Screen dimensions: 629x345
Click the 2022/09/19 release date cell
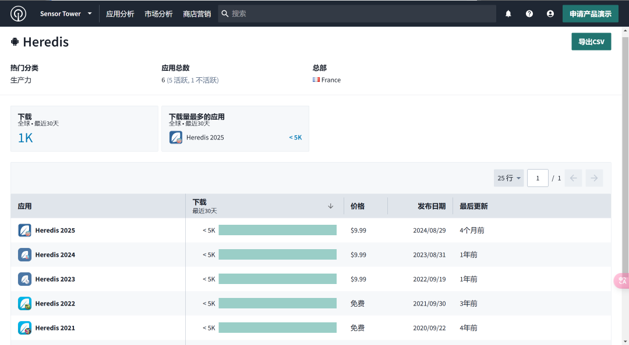[429, 279]
